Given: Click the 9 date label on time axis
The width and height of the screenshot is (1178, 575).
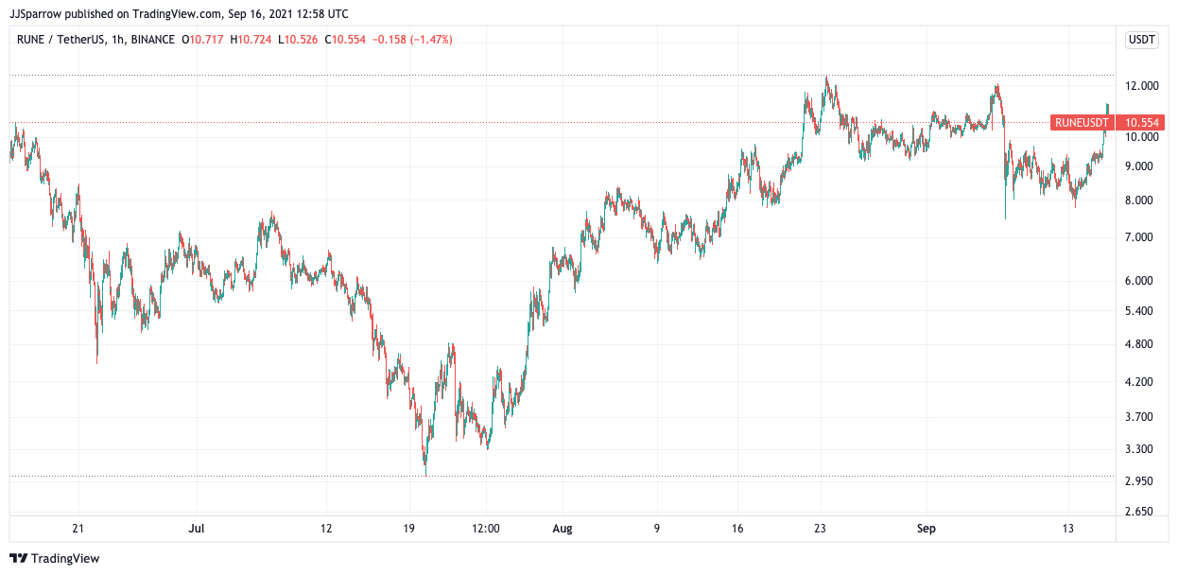Looking at the screenshot, I should (x=656, y=529).
